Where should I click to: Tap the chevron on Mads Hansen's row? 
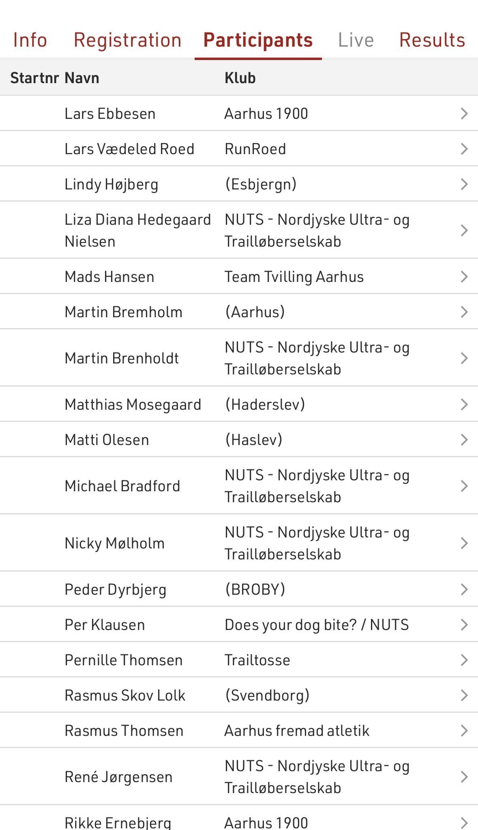point(465,277)
